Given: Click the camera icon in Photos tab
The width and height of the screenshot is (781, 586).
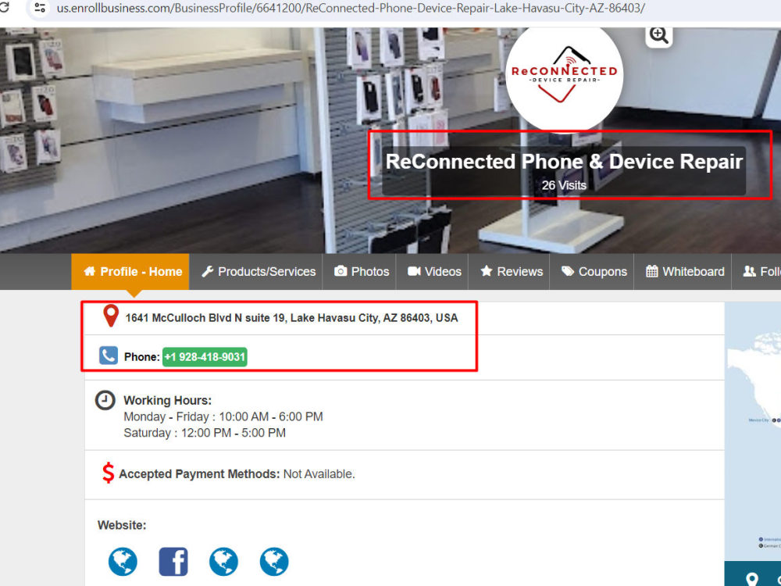Looking at the screenshot, I should [341, 271].
